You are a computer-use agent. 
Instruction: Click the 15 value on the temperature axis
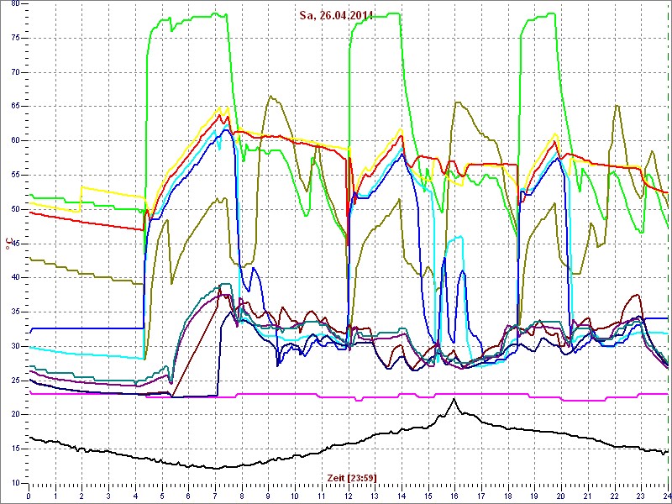click(15, 449)
